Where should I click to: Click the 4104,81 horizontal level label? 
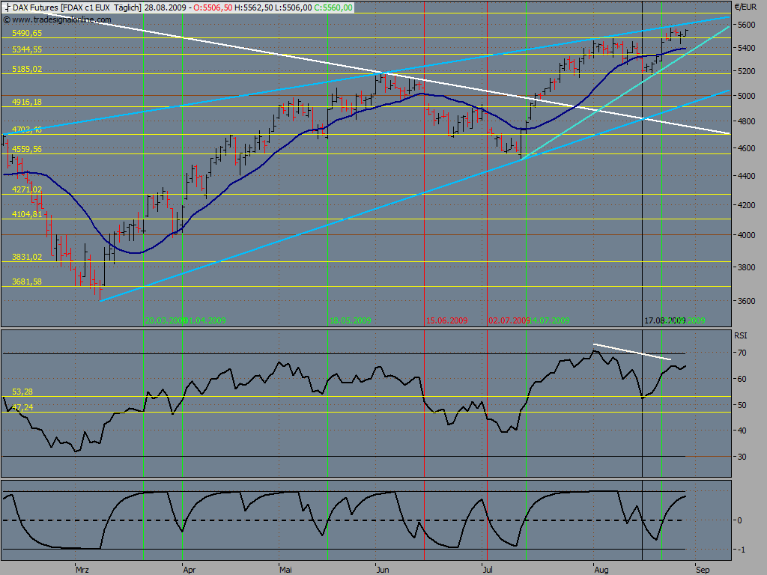point(27,213)
